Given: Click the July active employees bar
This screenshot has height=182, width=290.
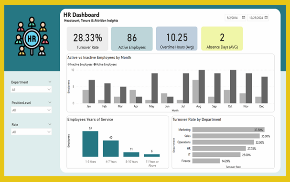Looking at the screenshot, I should pos(186,88).
